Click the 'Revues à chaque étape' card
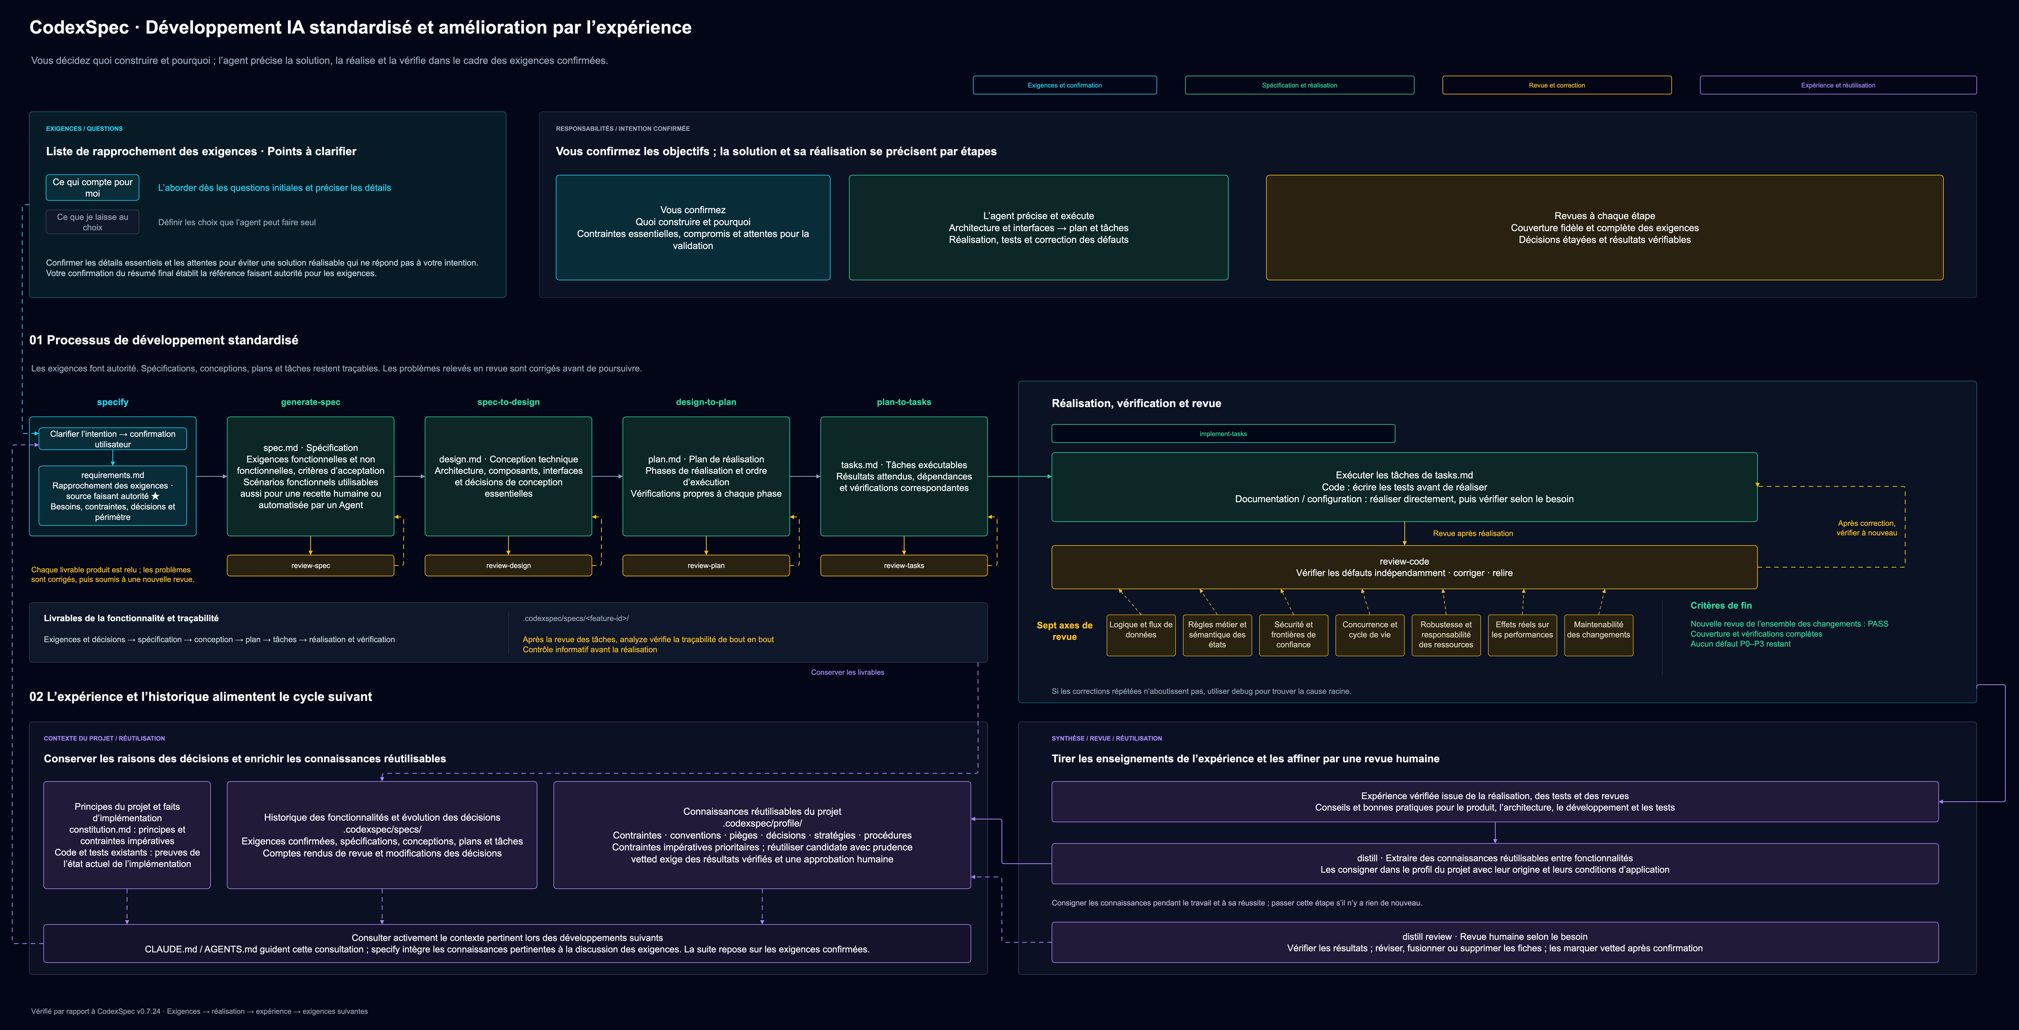This screenshot has height=1030, width=2019. pos(1604,227)
